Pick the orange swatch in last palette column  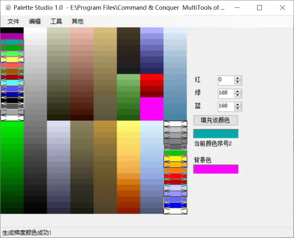pos(176,171)
